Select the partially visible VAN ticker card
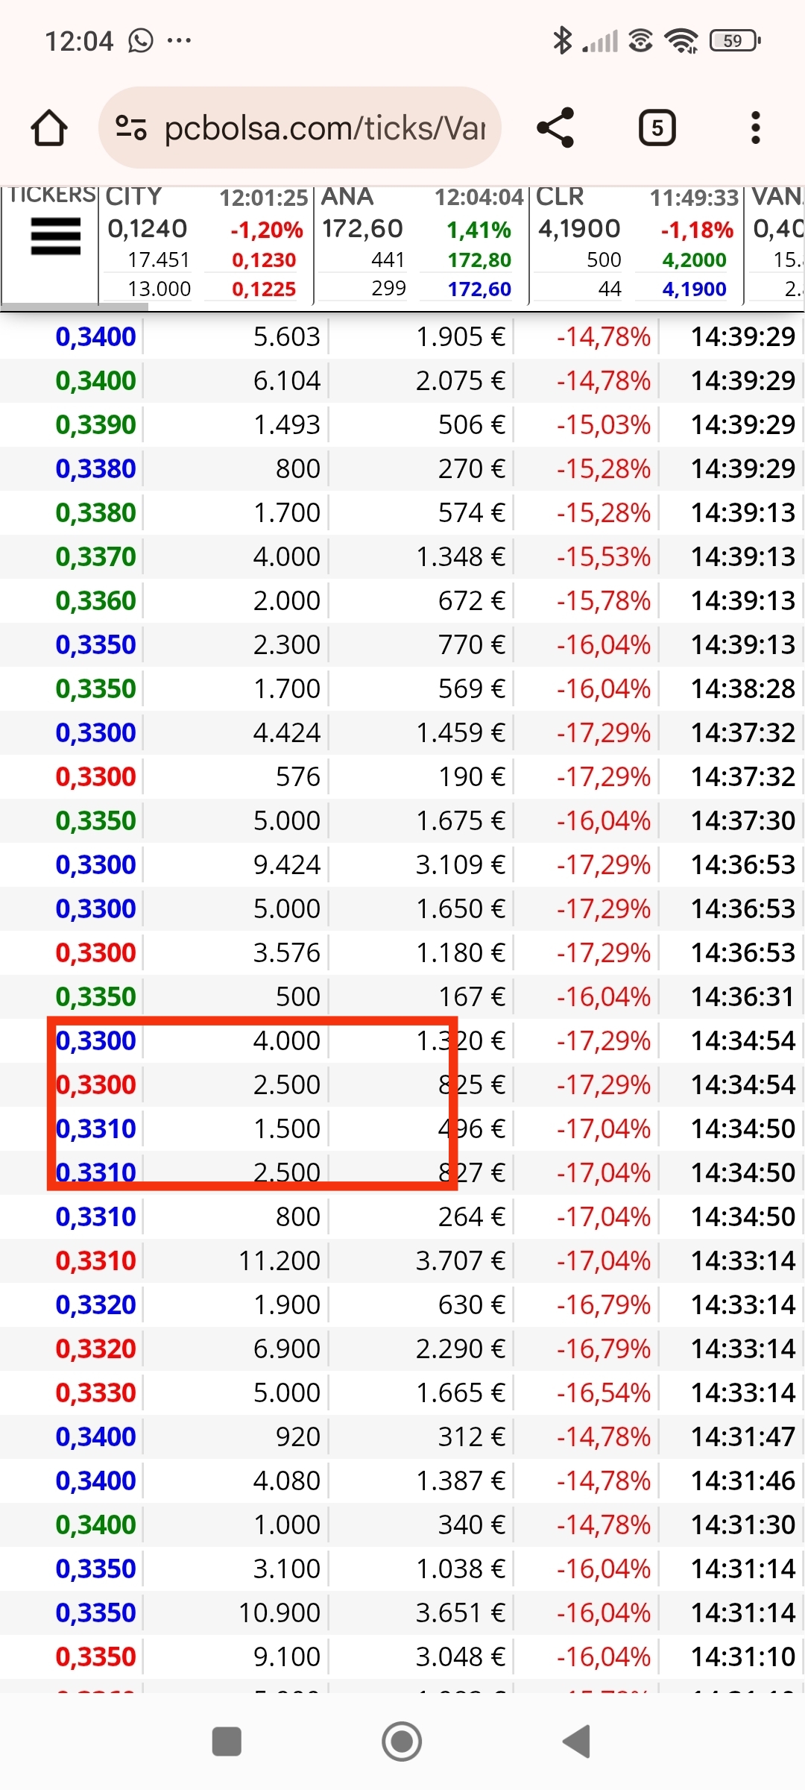Viewport: 805px width, 1790px height. point(776,245)
